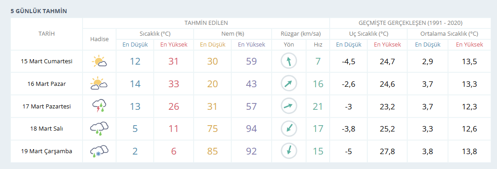The image size is (497, 169).
Task: Click wind direction compass for 19 Mart Çarşamba
Action: pos(289,151)
